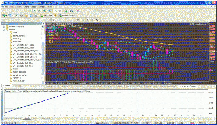Switch to USDJPY,M5 (visual) chart tab
The height and width of the screenshot is (125, 217).
point(188,86)
